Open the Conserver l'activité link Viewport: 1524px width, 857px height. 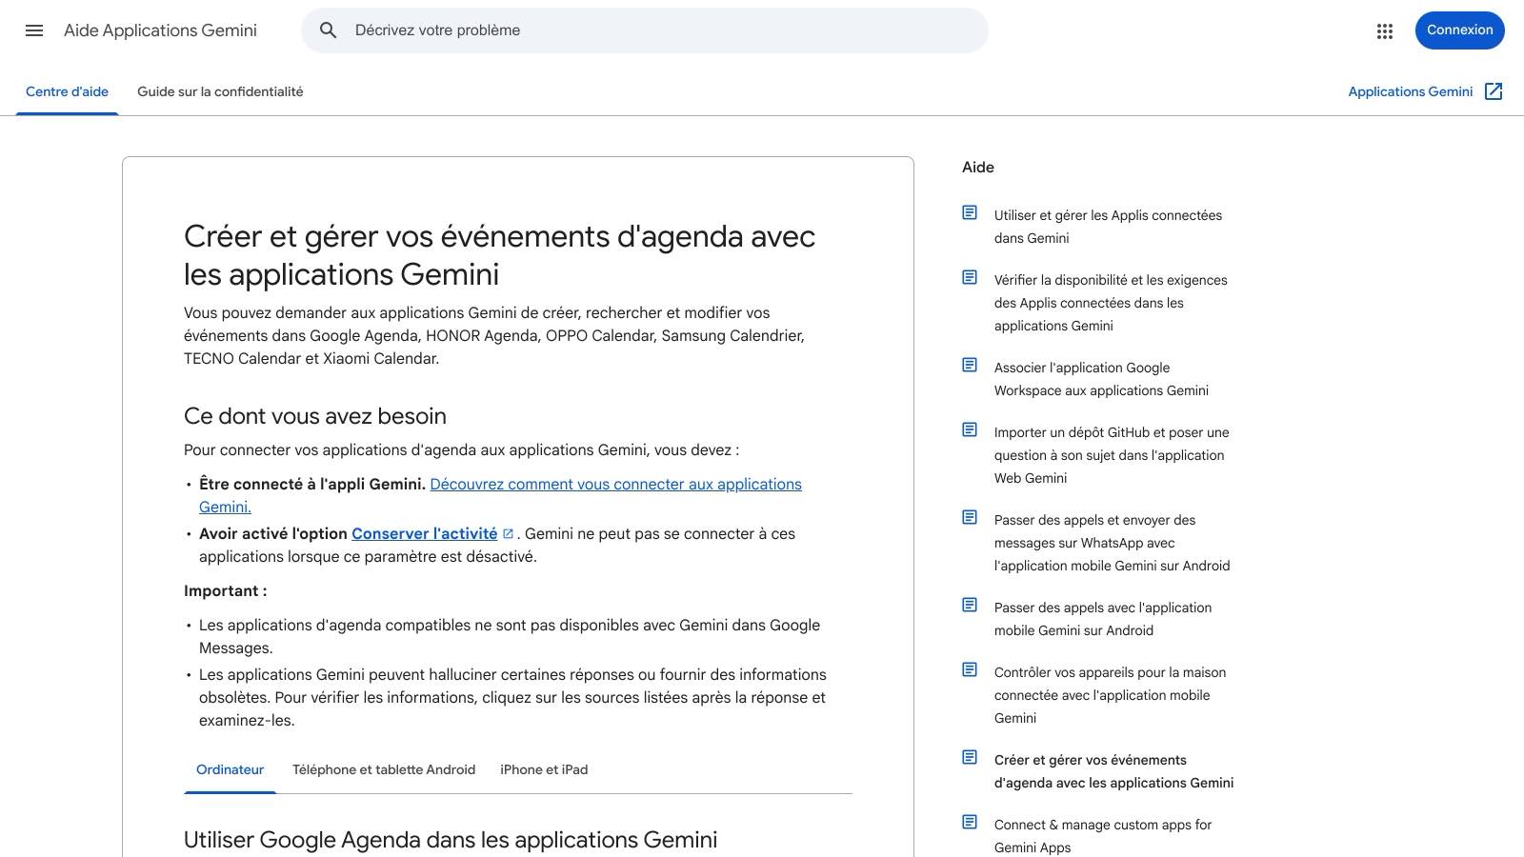click(x=424, y=533)
